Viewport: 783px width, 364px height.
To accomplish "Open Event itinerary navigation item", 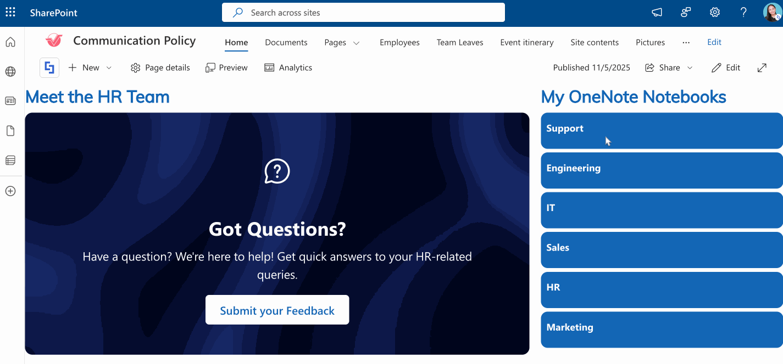I will [x=527, y=42].
